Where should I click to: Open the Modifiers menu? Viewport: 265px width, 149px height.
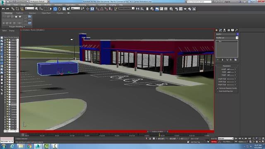(x=48, y=5)
